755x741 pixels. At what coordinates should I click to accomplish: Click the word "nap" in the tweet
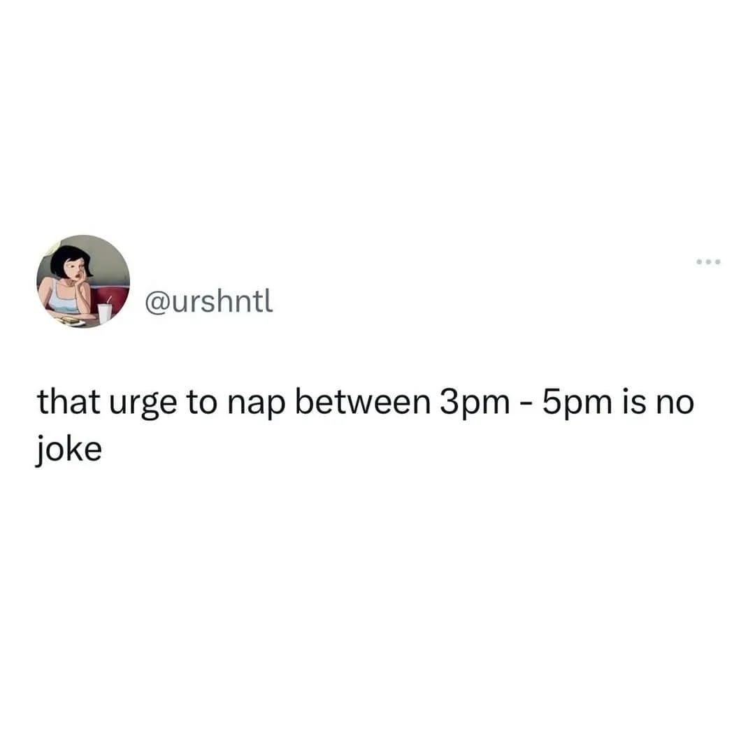(256, 405)
